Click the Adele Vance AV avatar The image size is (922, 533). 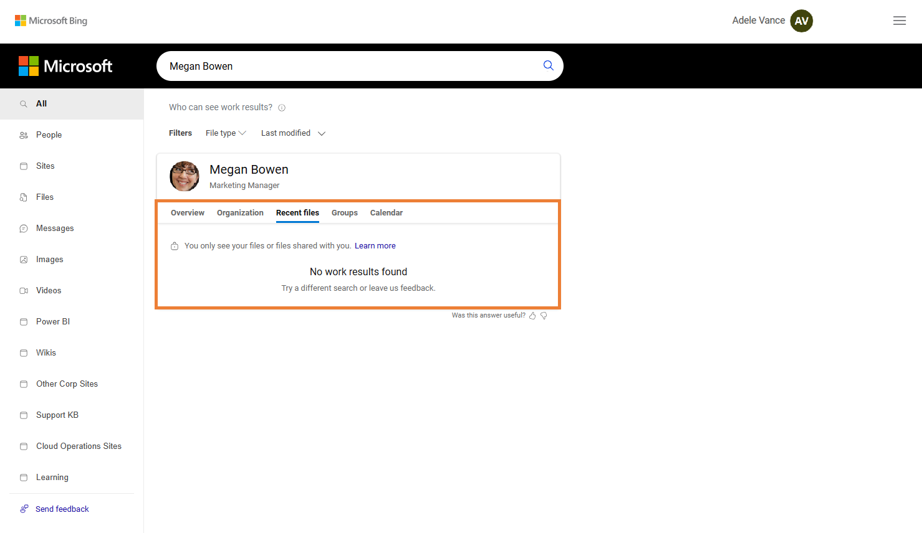(802, 21)
